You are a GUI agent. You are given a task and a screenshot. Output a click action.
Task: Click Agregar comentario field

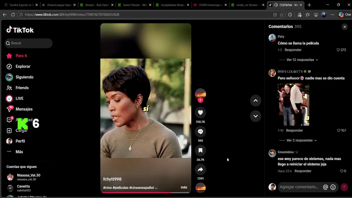(x=299, y=187)
